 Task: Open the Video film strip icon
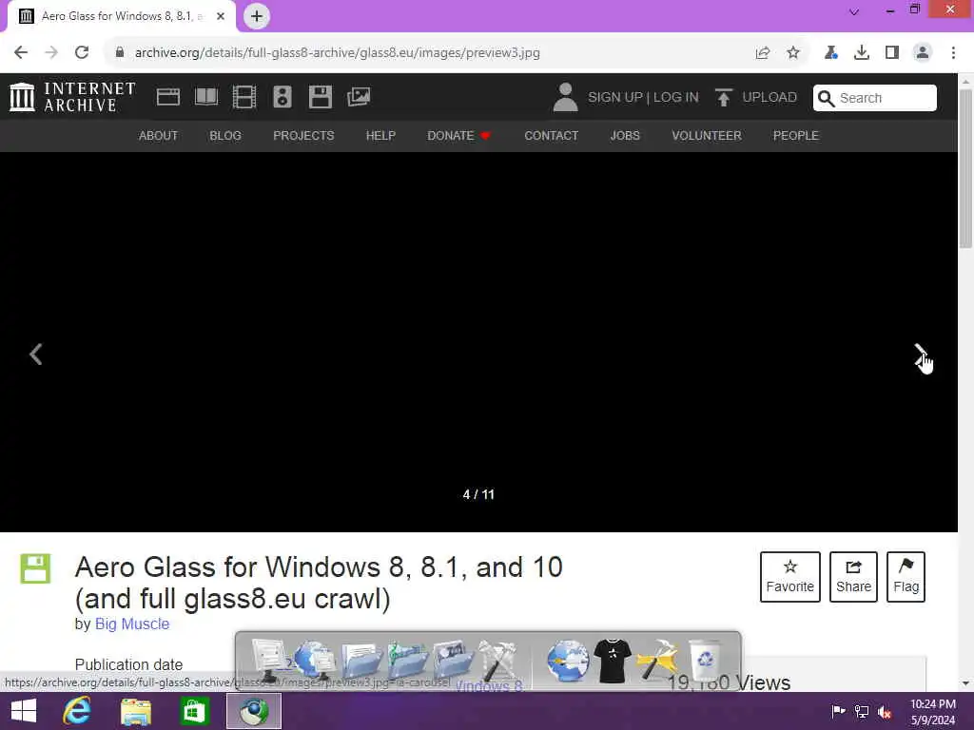click(x=244, y=97)
